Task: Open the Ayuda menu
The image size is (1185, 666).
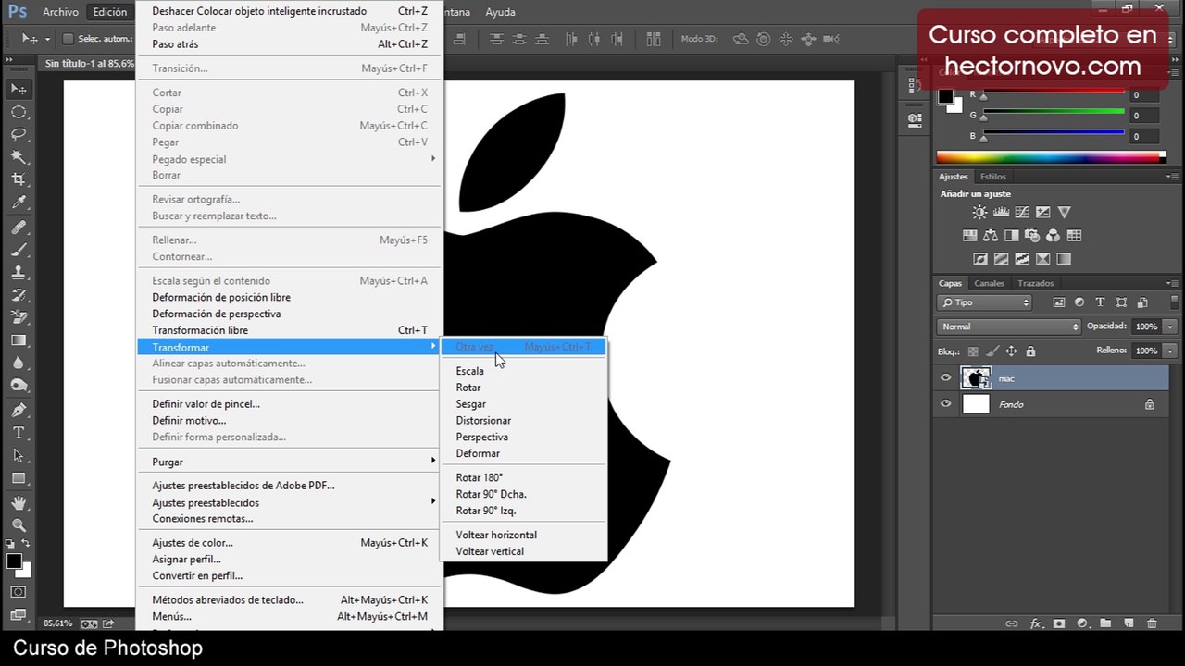Action: click(501, 12)
